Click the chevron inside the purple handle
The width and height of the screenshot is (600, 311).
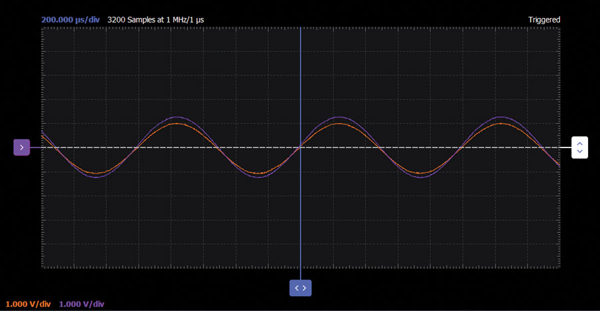tap(21, 147)
